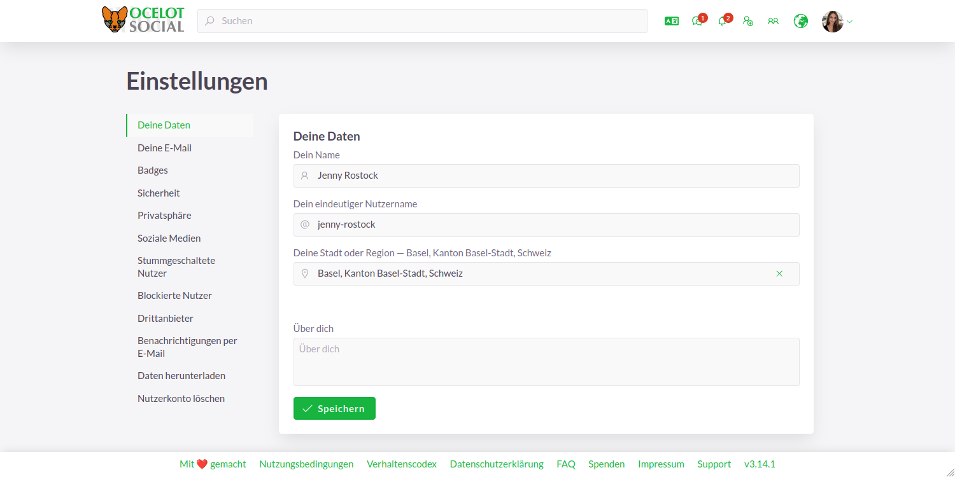Click the Speichern button
Screen dimensions: 955x477
pyautogui.click(x=334, y=408)
